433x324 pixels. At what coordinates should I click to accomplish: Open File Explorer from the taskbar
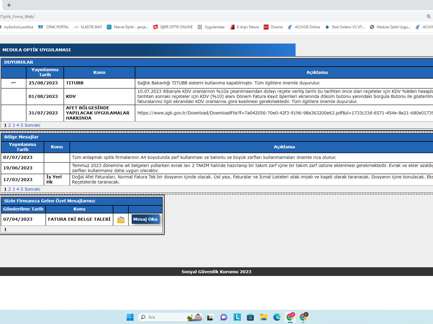click(x=264, y=317)
